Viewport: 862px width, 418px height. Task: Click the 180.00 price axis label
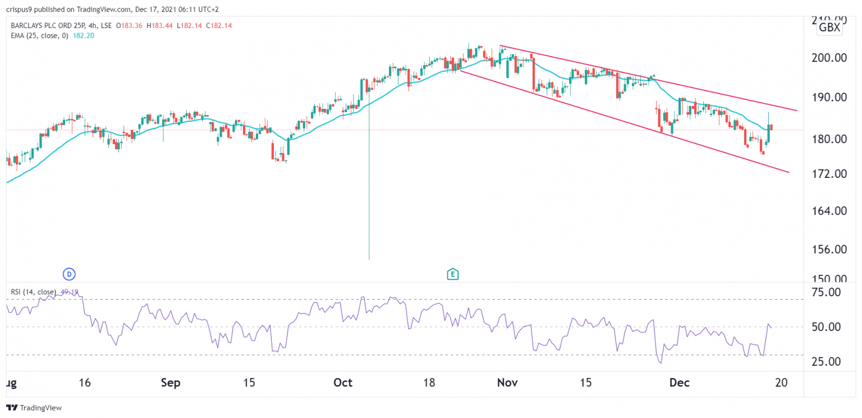(828, 139)
